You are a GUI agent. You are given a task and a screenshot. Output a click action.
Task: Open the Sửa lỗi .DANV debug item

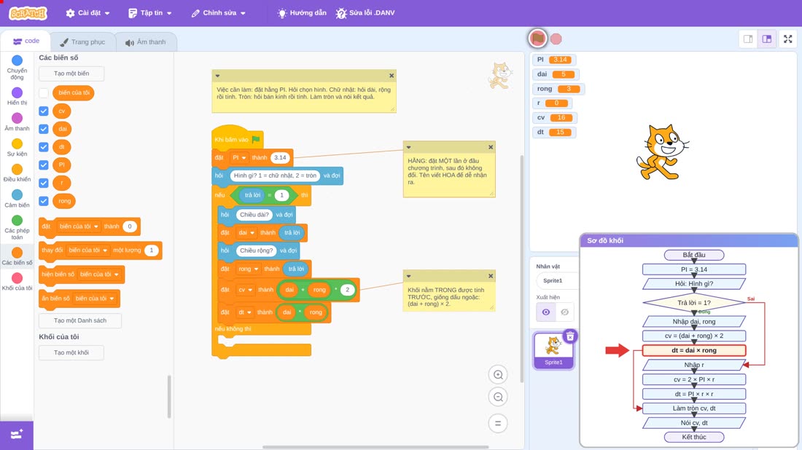pyautogui.click(x=365, y=13)
